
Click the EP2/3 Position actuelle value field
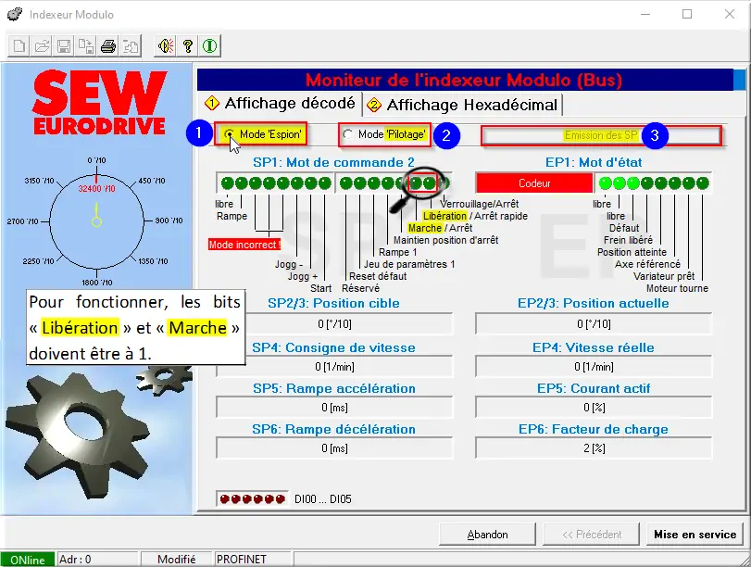coord(594,324)
